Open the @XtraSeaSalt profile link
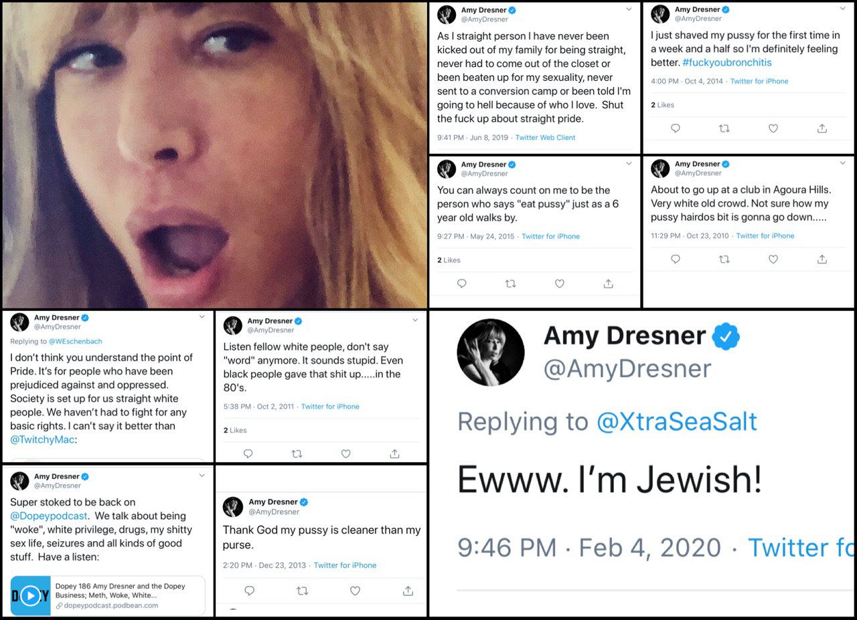Screen dimensions: 857x620 (x=676, y=421)
